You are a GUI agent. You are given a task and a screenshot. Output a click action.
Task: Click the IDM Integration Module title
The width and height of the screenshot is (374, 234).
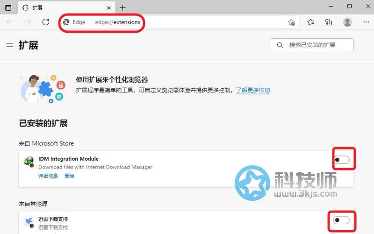(x=68, y=159)
